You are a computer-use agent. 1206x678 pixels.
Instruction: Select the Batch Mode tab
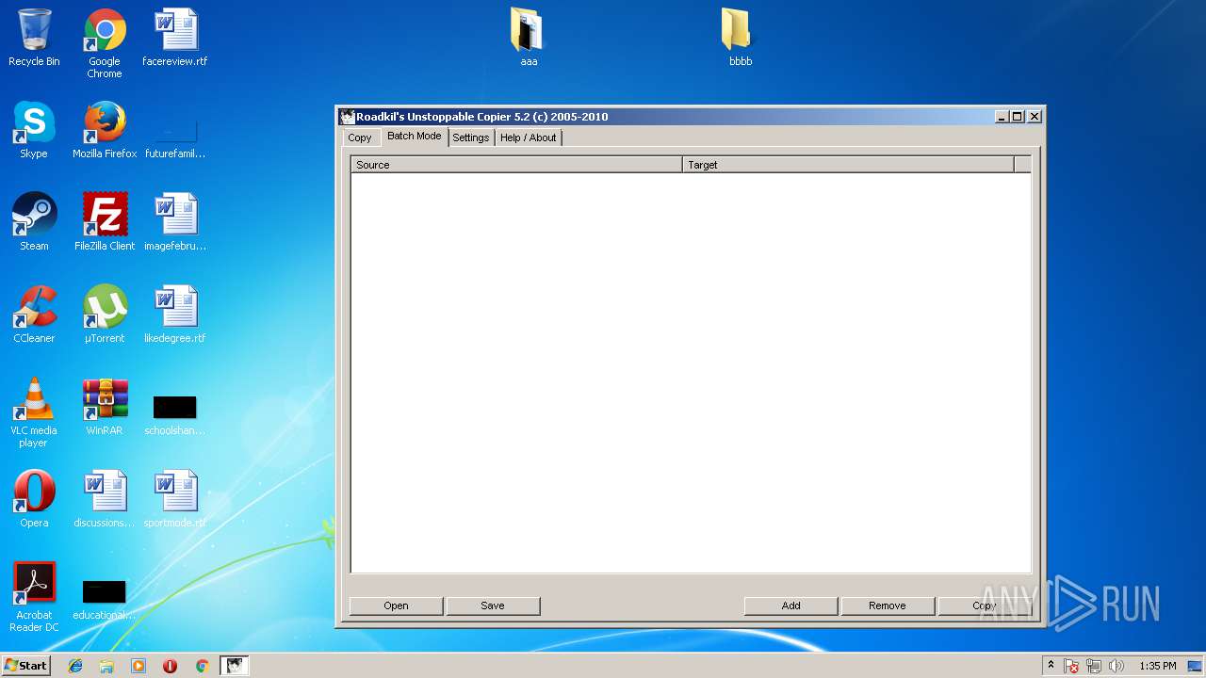tap(414, 137)
